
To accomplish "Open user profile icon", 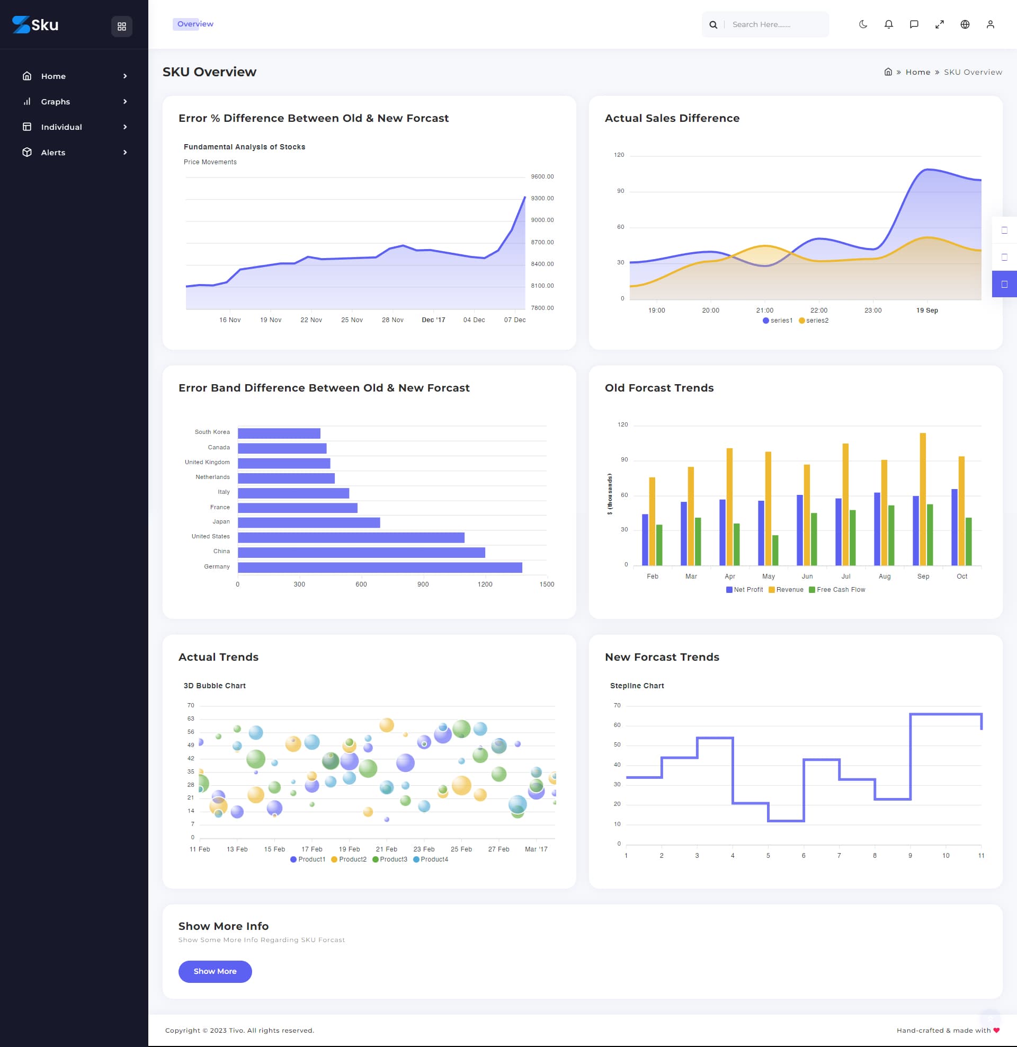I will tap(990, 24).
